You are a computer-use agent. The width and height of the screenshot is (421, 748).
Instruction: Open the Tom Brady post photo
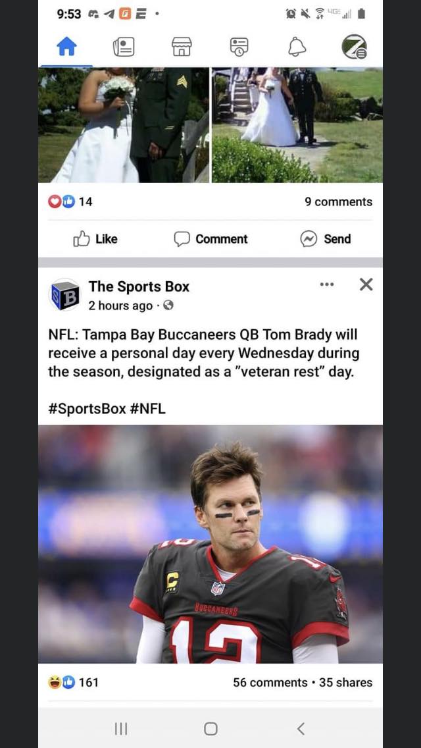click(210, 544)
